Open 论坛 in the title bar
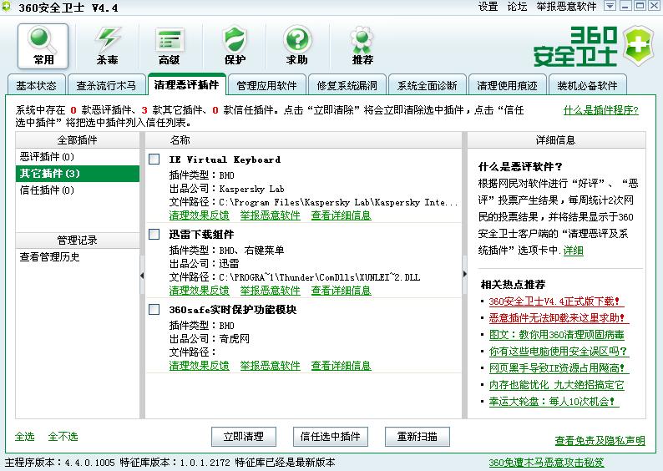This screenshot has height=471, width=663. [517, 7]
